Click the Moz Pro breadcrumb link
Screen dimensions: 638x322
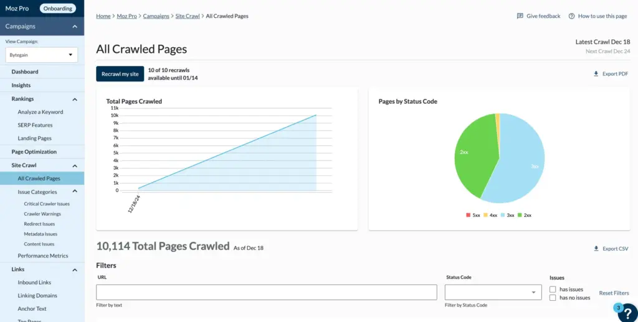click(x=127, y=16)
